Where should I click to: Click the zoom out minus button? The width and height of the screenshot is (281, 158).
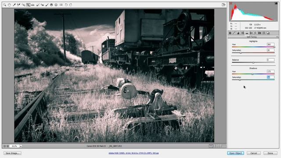coord(5,146)
